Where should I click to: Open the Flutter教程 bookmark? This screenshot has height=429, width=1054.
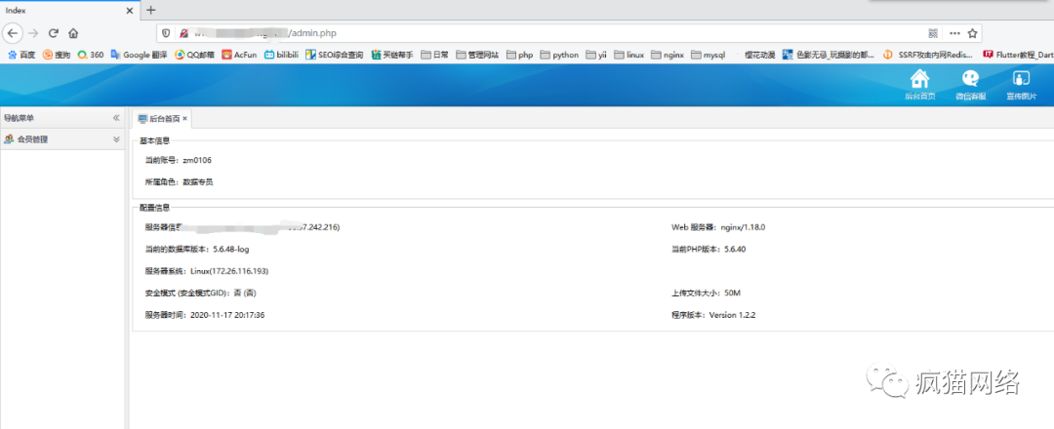1018,55
